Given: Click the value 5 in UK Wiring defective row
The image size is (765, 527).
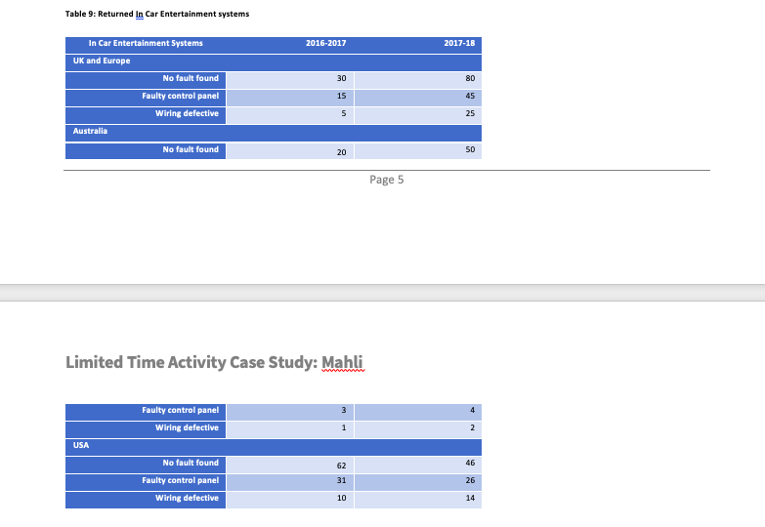Looking at the screenshot, I should (344, 113).
